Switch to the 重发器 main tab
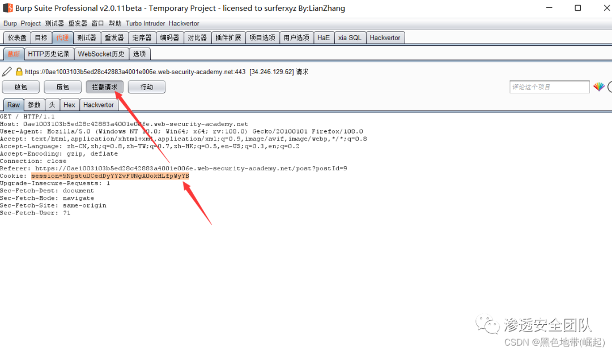Viewport: 612px width, 352px height. click(x=114, y=38)
